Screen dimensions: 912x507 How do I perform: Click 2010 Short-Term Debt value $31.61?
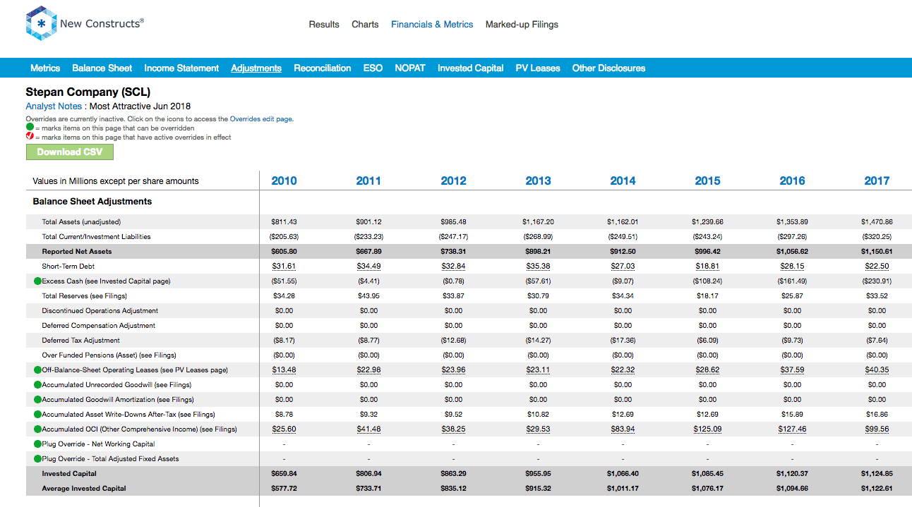[284, 267]
